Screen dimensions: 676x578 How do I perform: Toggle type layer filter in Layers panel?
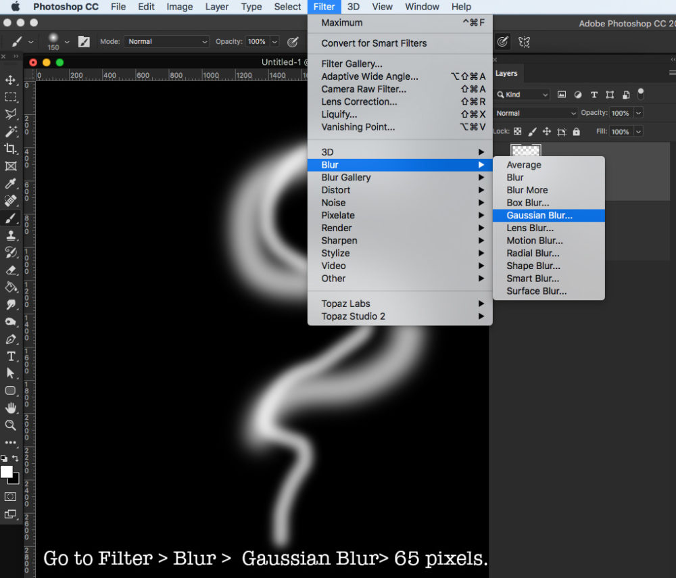click(x=594, y=95)
